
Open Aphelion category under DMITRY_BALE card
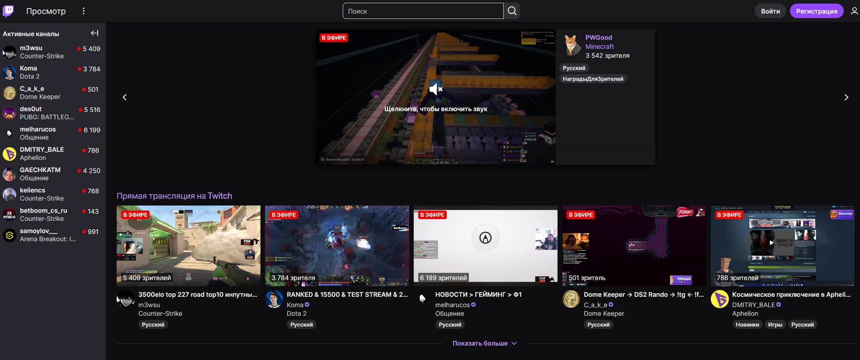point(745,313)
